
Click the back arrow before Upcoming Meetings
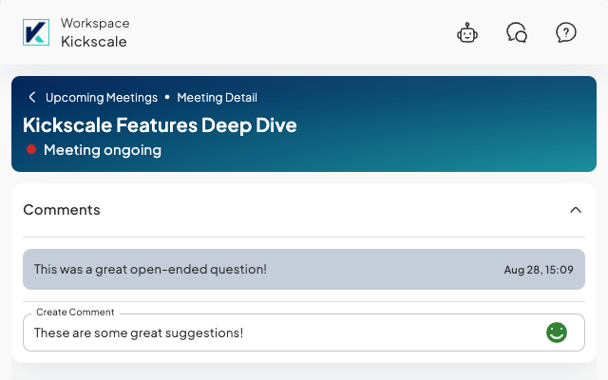coord(32,97)
